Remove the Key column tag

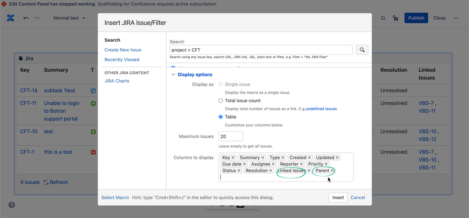tap(233, 158)
